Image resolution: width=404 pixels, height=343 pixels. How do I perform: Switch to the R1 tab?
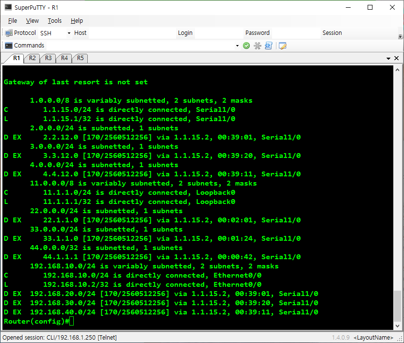tap(16, 58)
